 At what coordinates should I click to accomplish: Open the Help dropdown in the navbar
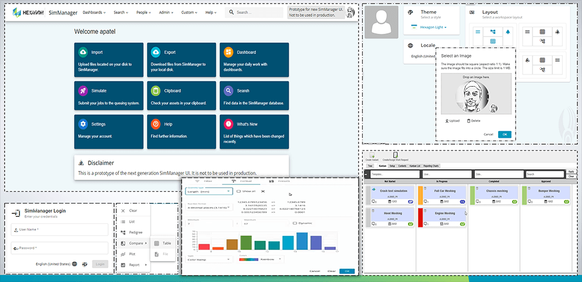[211, 12]
